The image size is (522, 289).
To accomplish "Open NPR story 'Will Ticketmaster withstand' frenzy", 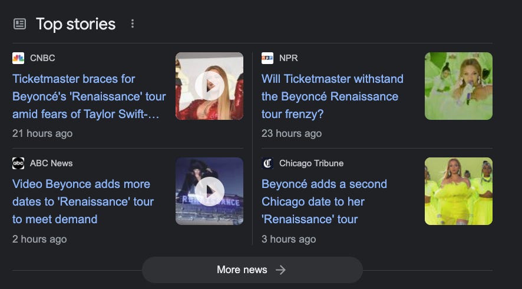I will point(332,96).
